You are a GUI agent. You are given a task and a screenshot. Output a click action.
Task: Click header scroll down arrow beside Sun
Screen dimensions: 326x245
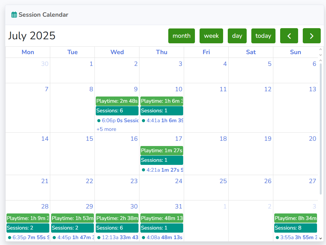[321, 55]
